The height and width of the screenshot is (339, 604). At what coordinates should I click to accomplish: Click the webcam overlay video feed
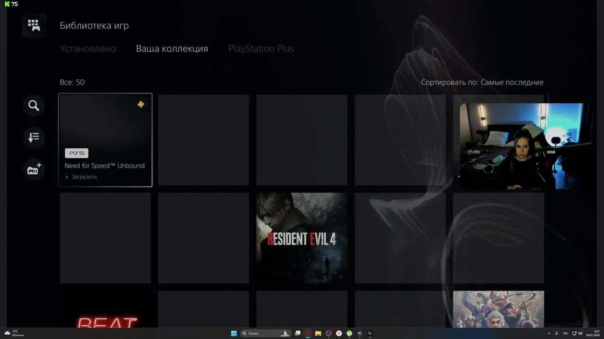pos(521,146)
